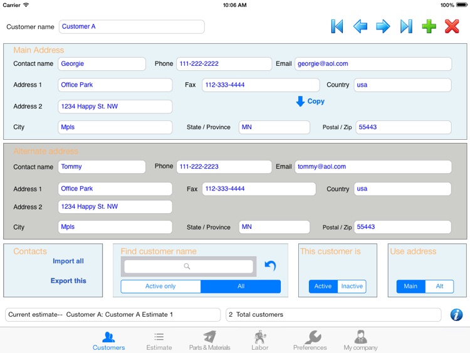The height and width of the screenshot is (353, 470).
Task: Click Export this contact
Action: tap(68, 281)
